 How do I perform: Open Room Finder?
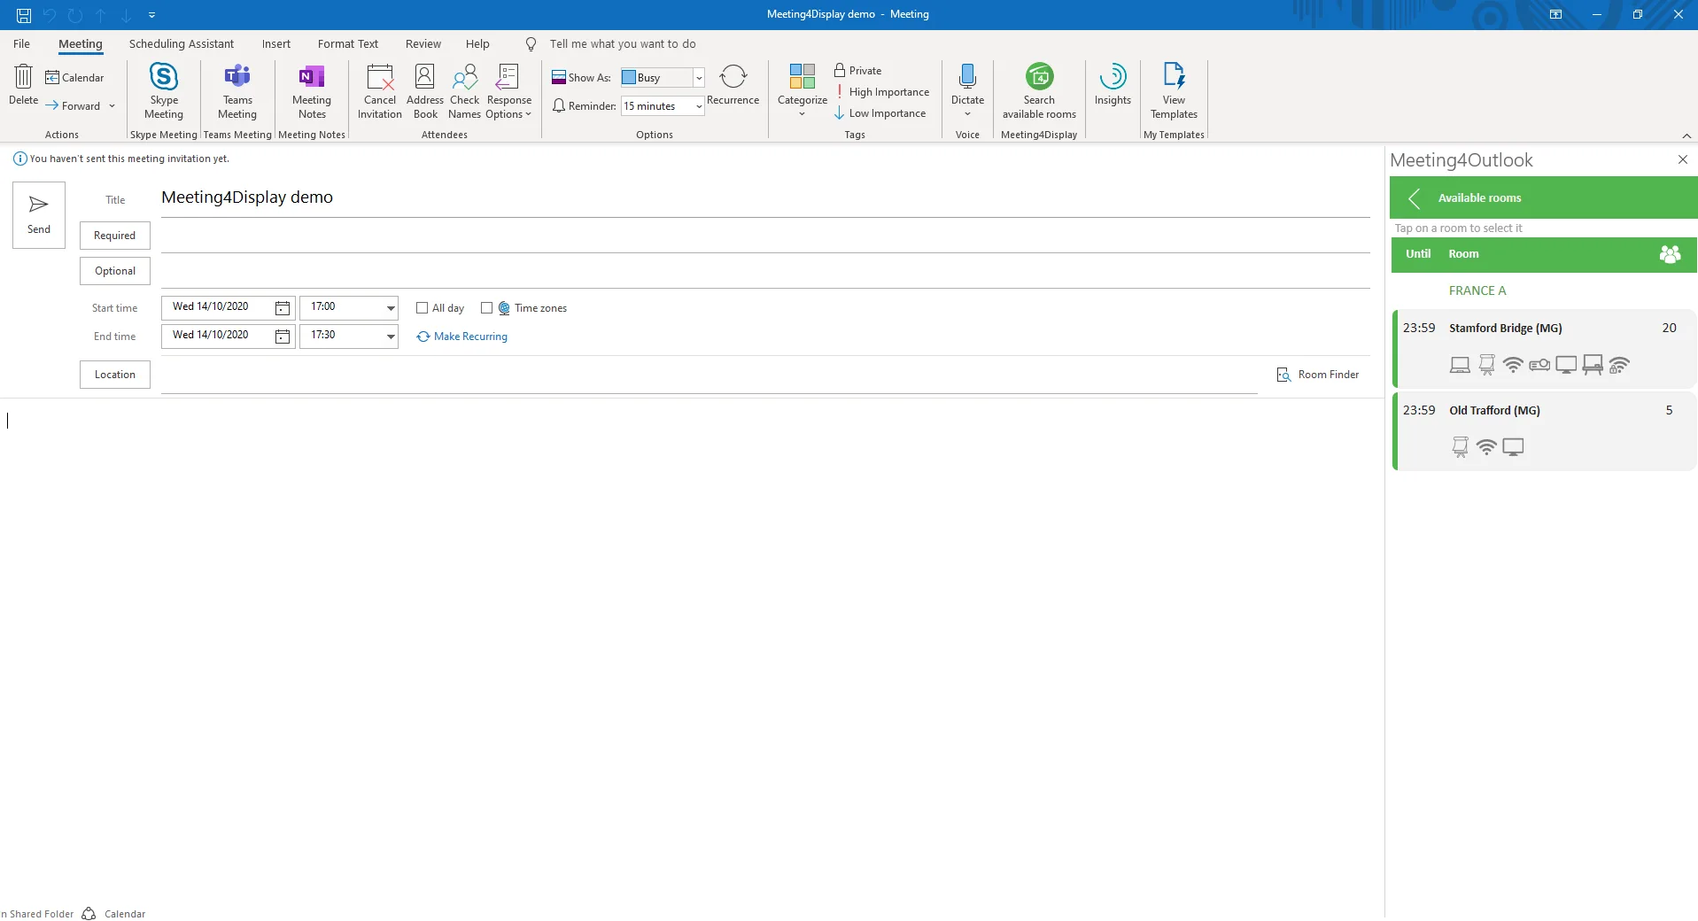tap(1317, 375)
